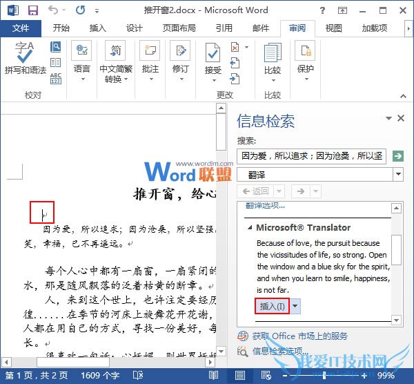Screen dimensions: 414x384
Task: Click the search text input field
Action: 311,156
